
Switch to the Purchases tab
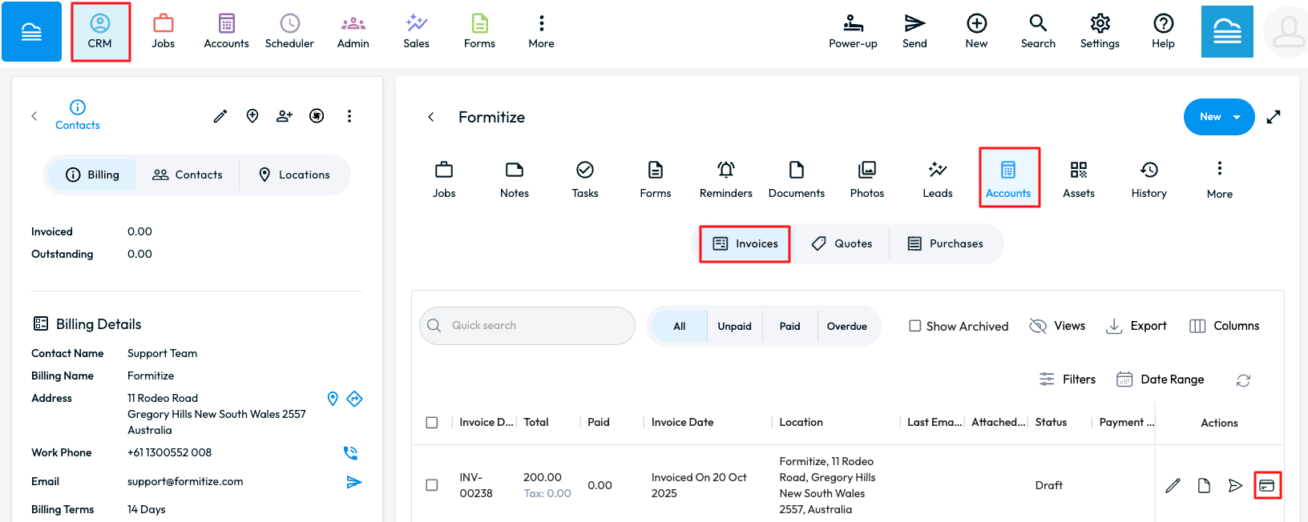(x=945, y=243)
